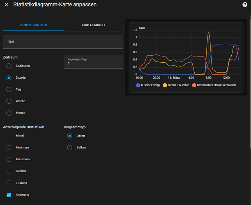This screenshot has width=251, height=205.
Task: Toggle Stromzähler Haupt Verbrauch legend red dot
Action: [x=194, y=85]
